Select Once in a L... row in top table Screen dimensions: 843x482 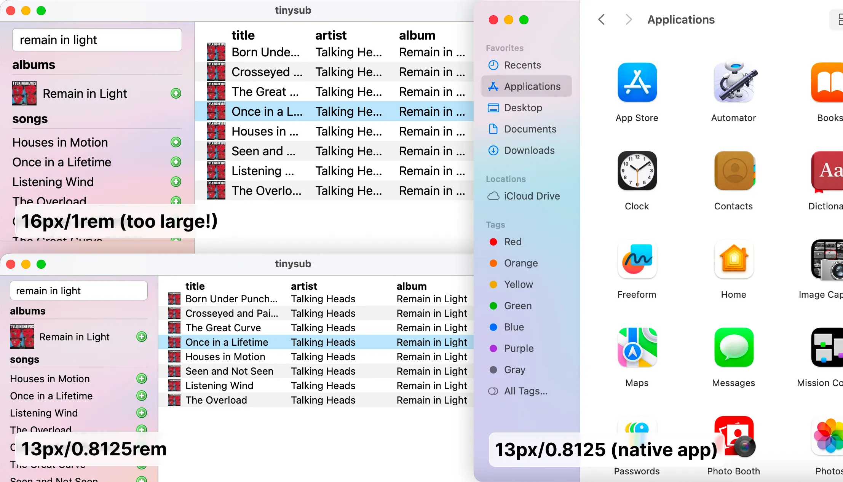pyautogui.click(x=334, y=112)
